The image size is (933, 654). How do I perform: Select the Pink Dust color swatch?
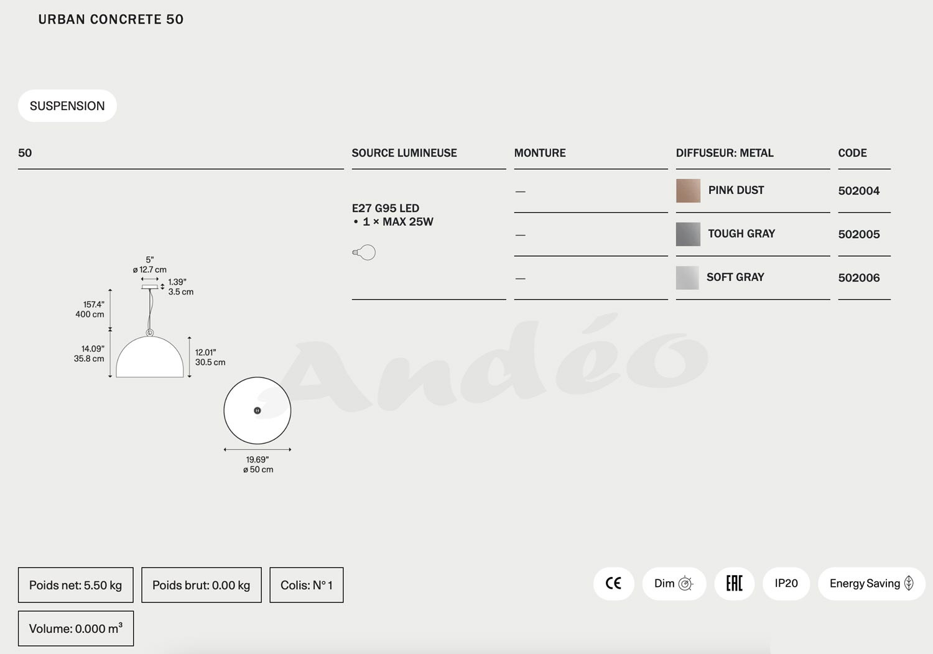click(688, 191)
